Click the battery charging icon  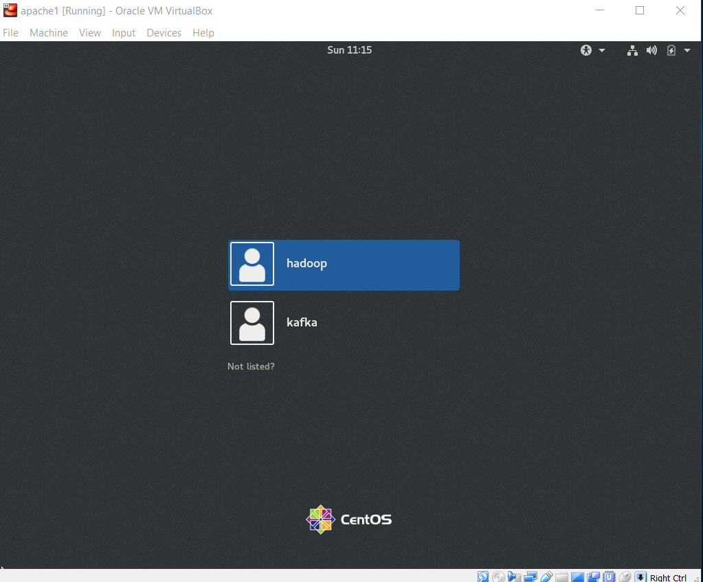[x=671, y=50]
